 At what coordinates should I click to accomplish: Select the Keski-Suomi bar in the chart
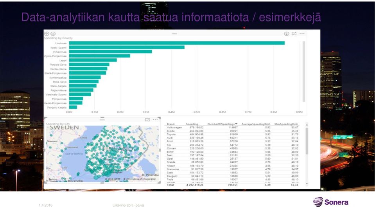tap(127, 47)
